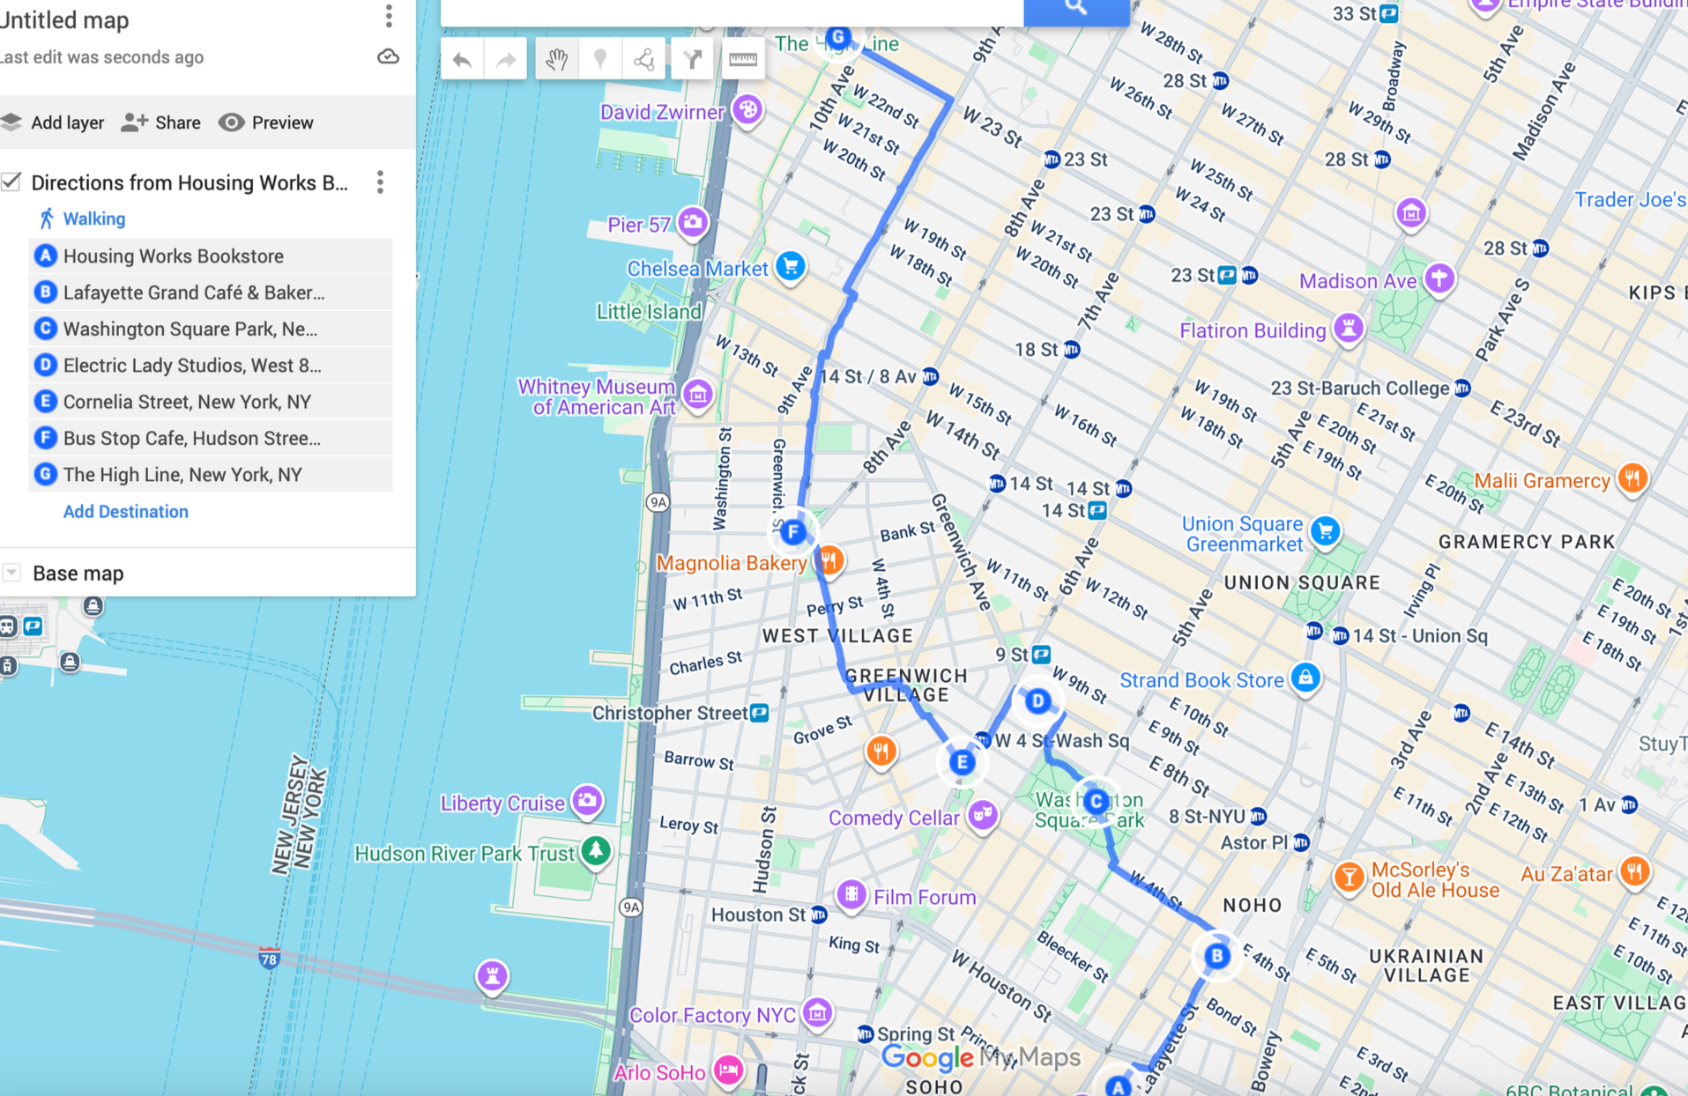
Task: Toggle the directions layer checkbox
Action: (x=11, y=181)
